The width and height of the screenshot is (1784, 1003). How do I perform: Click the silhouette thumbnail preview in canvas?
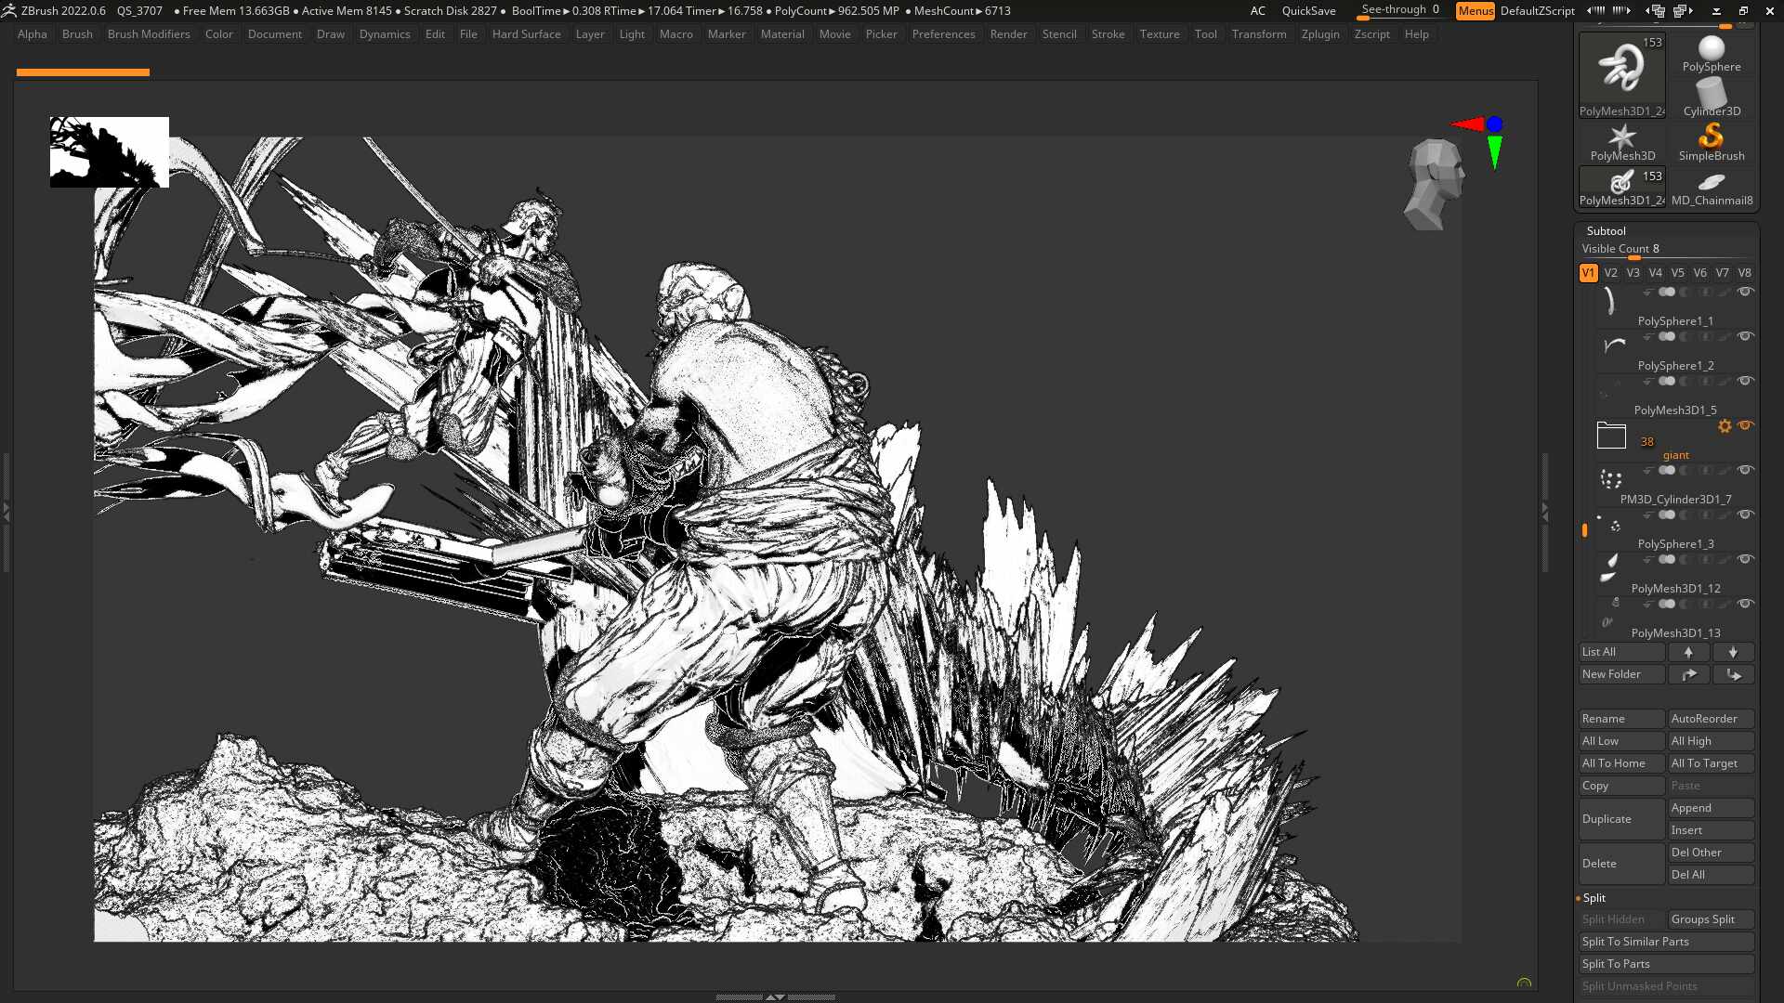(x=110, y=152)
